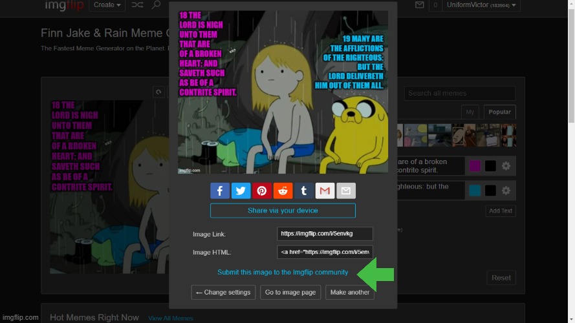Share meme via Twitter icon
Viewport: 575px width, 323px height.
pyautogui.click(x=241, y=191)
